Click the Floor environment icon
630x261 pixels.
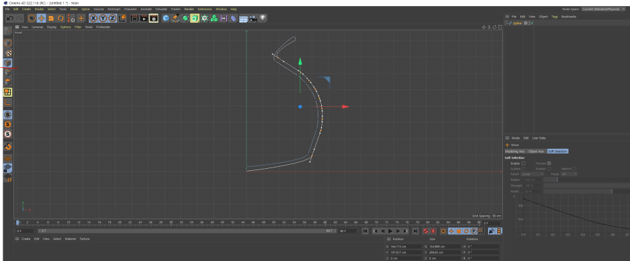(x=243, y=18)
